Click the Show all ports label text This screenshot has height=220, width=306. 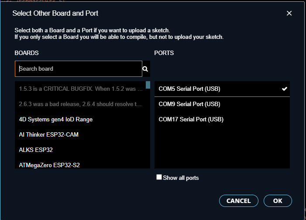pos(181,178)
